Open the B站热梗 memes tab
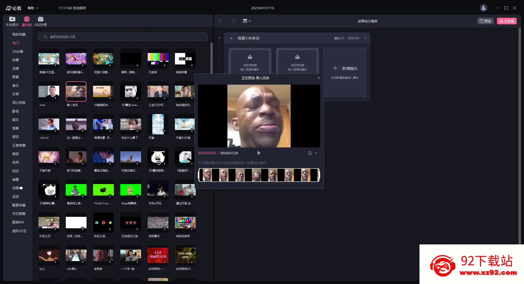Viewport: 524px width, 284px height. tap(41, 21)
